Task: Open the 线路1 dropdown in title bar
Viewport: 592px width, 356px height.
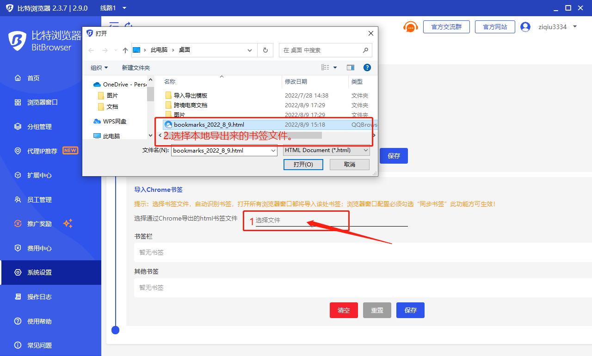Action: [113, 8]
